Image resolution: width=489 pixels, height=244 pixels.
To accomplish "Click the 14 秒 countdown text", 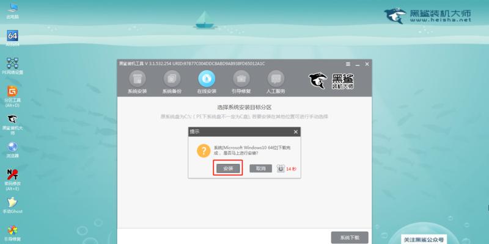I will 292,169.
